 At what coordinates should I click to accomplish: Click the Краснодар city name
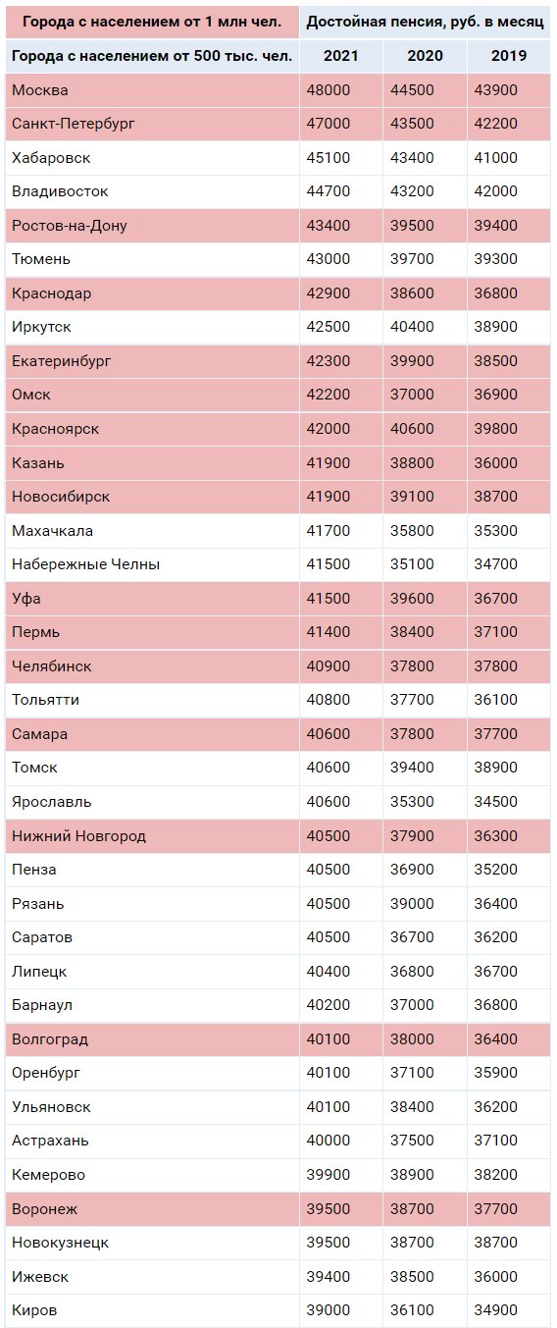[x=51, y=293]
